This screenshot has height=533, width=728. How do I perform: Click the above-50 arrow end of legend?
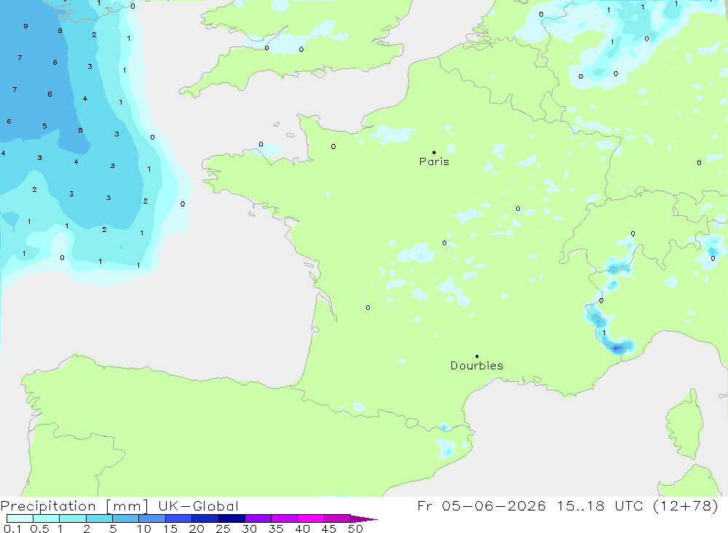(364, 519)
